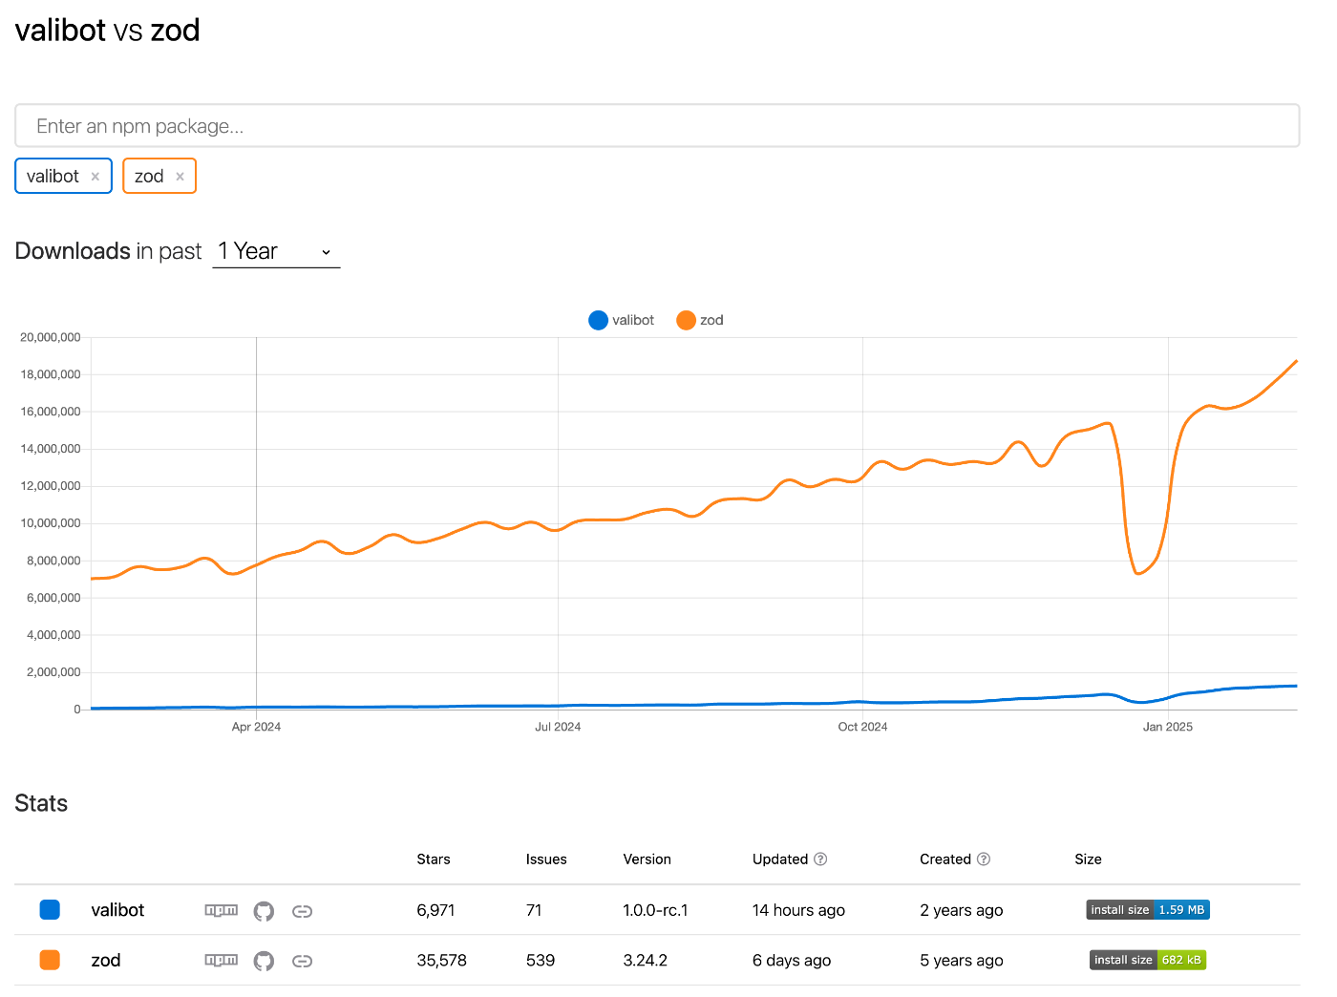Select zod updated 6 days ago
1337x997 pixels.
click(x=792, y=960)
